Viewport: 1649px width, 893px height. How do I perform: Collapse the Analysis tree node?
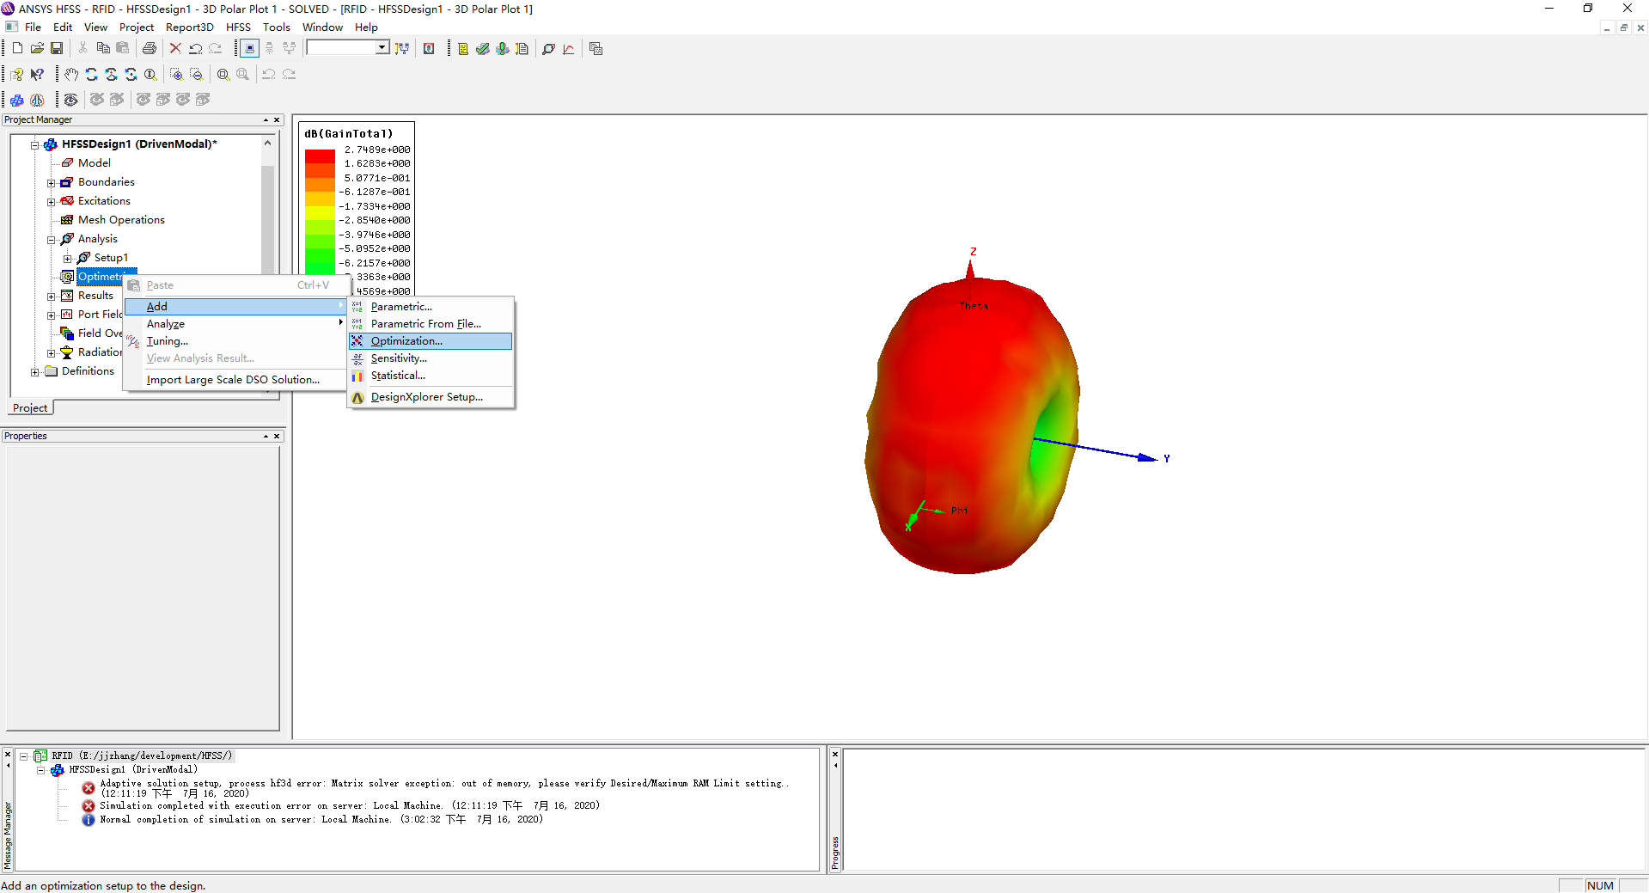pyautogui.click(x=51, y=240)
